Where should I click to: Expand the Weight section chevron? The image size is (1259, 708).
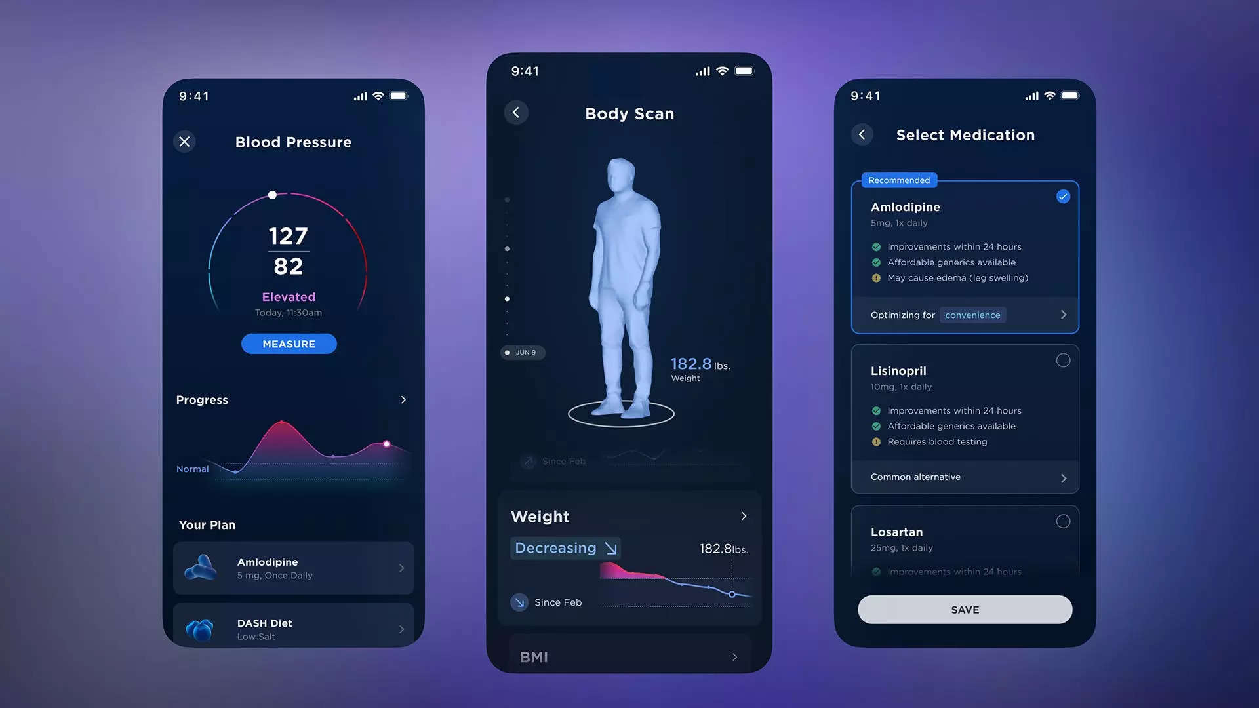[742, 515]
